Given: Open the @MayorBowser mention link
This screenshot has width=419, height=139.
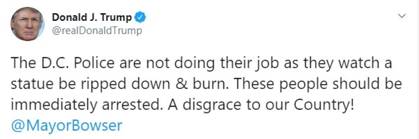Looking at the screenshot, I should point(67,125).
